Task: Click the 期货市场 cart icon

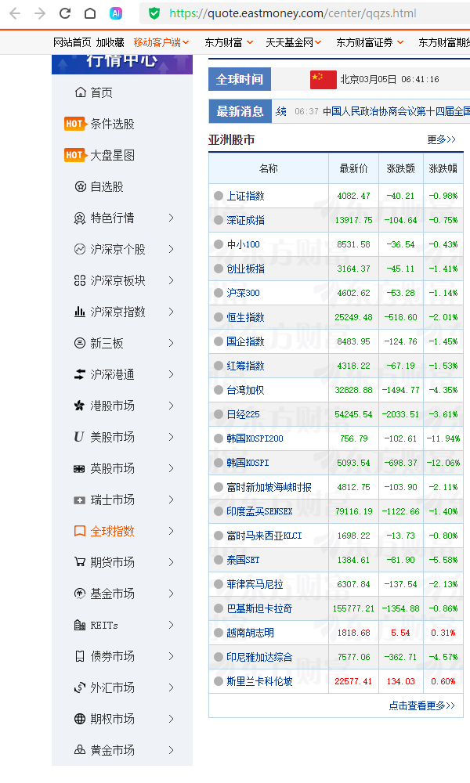Action: [80, 562]
